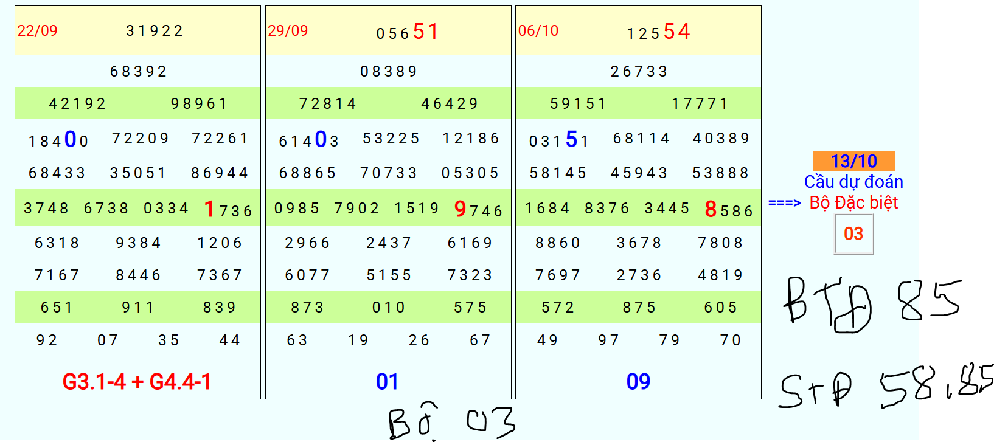Click special prize number 31922
The image size is (994, 442).
coord(155,30)
